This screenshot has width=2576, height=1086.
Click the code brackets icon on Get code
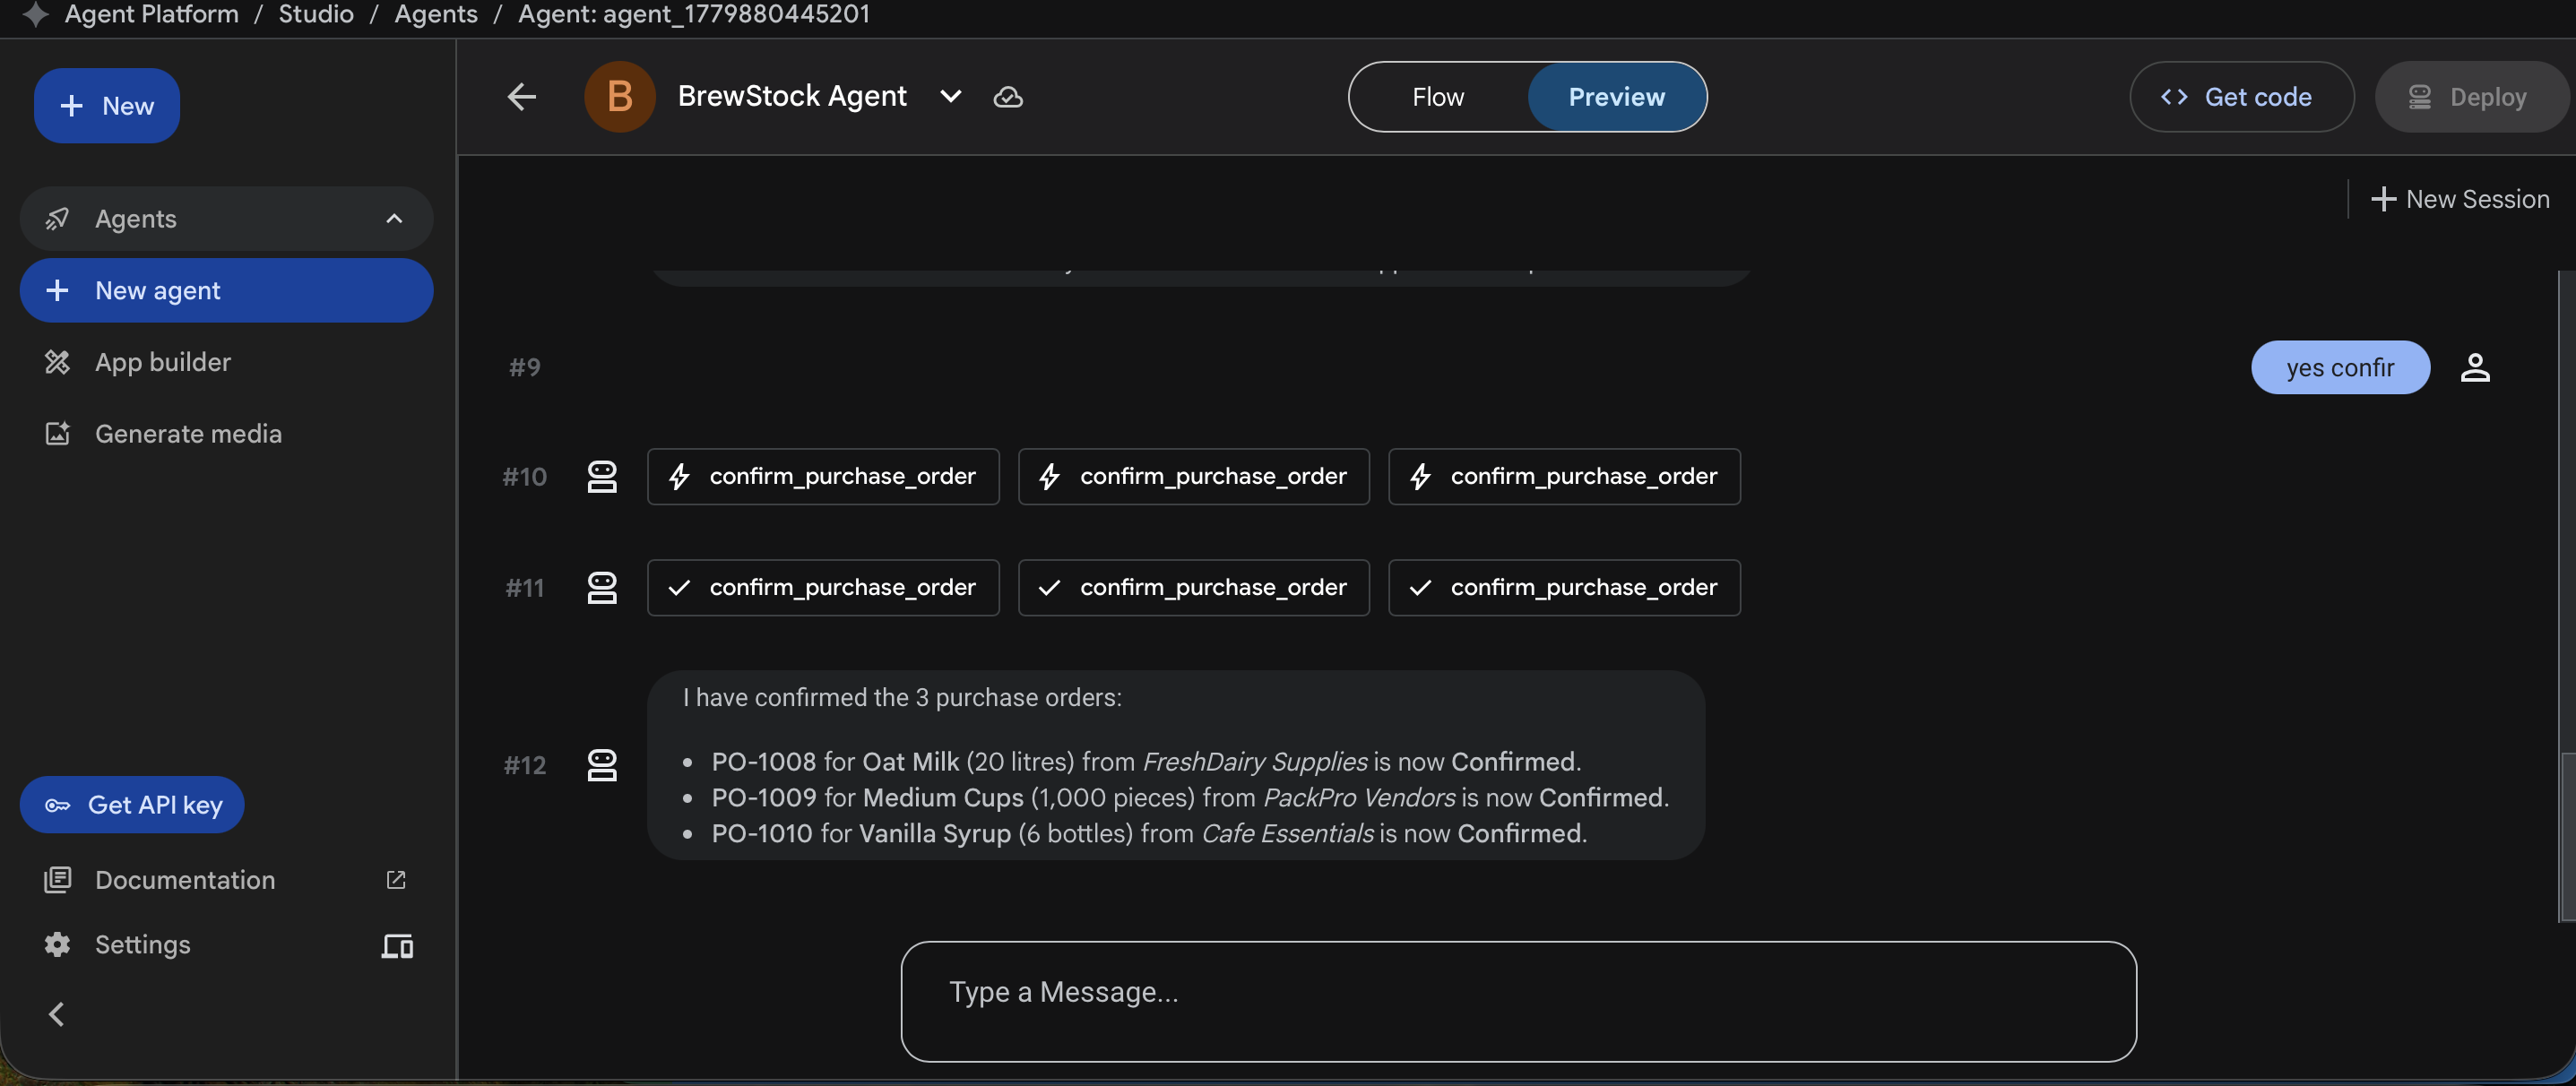pyautogui.click(x=2174, y=97)
